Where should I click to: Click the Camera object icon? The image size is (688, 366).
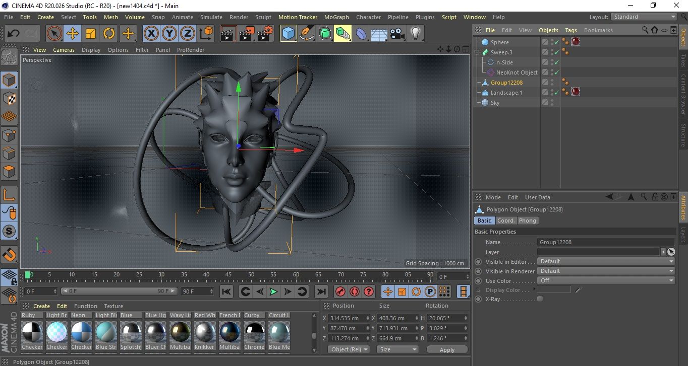click(397, 34)
